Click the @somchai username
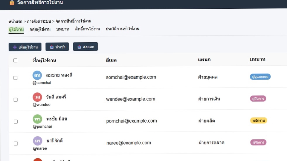Image resolution: width=287 pixels, height=161 pixels. pyautogui.click(x=42, y=83)
